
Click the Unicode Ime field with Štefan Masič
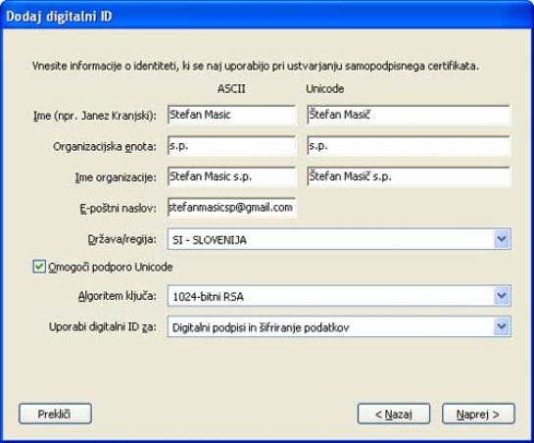pos(409,116)
